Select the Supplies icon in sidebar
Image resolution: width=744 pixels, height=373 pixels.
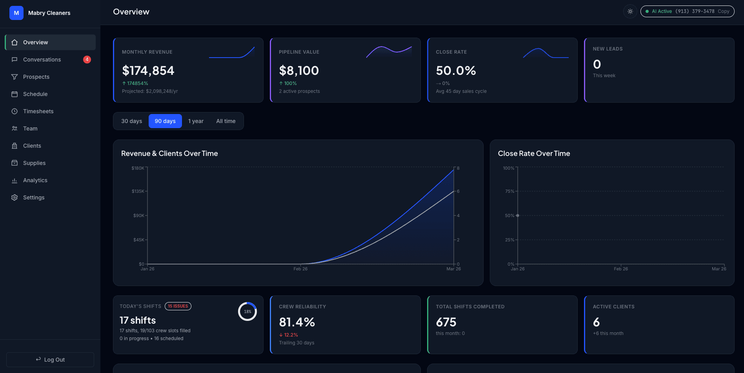pyautogui.click(x=15, y=163)
